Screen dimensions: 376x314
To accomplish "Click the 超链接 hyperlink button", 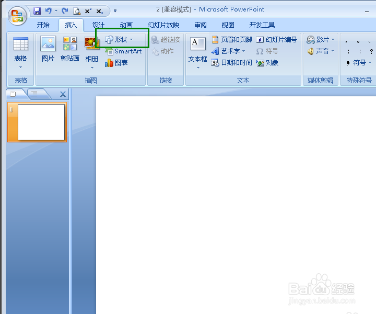I will coord(166,39).
